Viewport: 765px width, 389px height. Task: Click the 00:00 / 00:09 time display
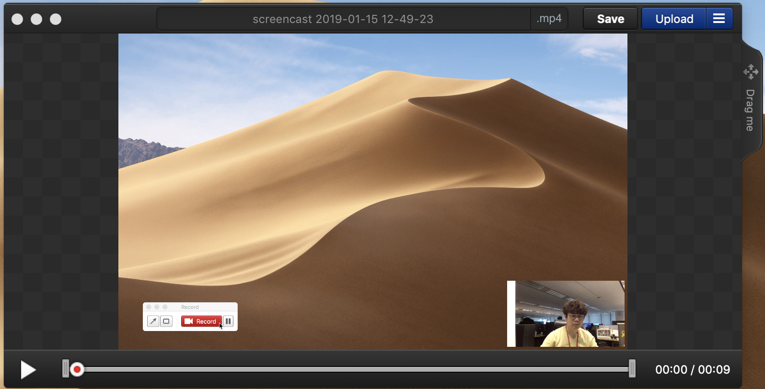692,370
